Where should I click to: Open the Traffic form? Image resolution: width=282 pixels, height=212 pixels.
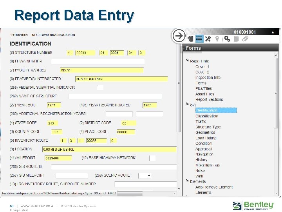[201, 121]
